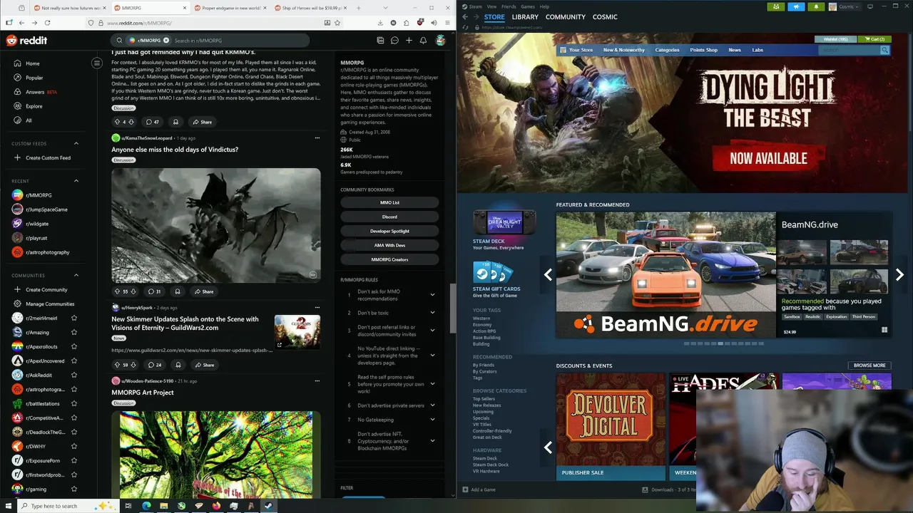Favorite r/ApexUncovered with its star
The height and width of the screenshot is (513, 913).
(73, 361)
